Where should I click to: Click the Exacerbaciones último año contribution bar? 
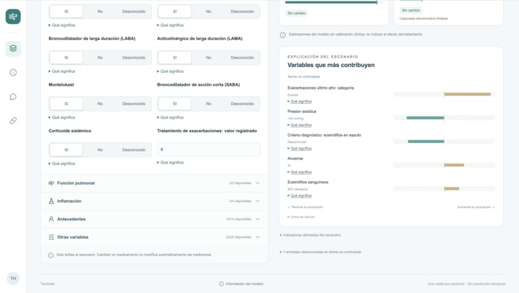coord(467,95)
